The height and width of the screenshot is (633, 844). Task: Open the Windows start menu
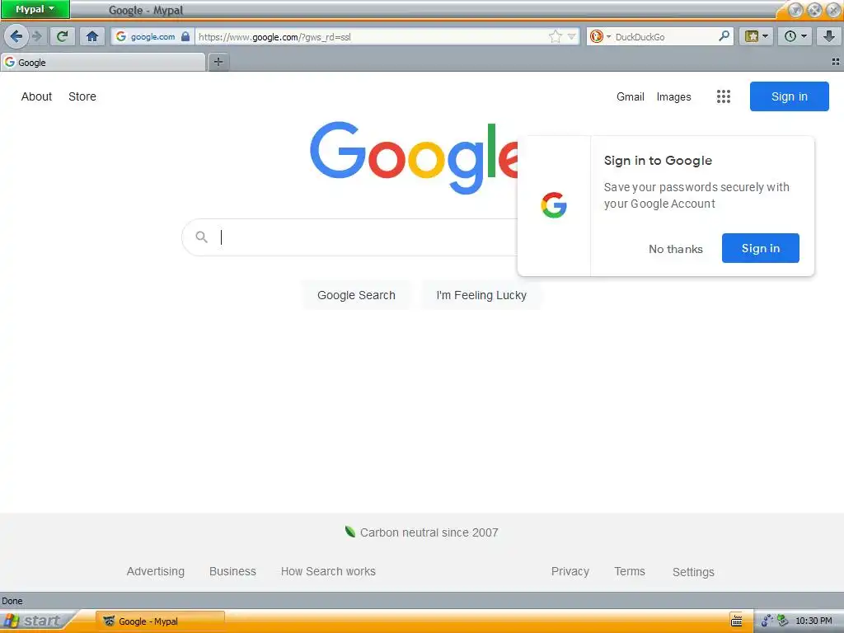point(33,621)
